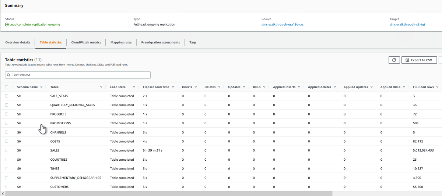Click sort arrow icon on Inserts column
The width and height of the screenshot is (442, 196).
tap(196, 87)
